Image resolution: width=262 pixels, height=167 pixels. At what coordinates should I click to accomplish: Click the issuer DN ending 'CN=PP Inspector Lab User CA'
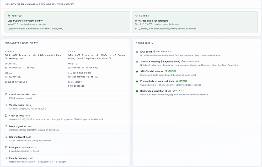pyautogui.click(x=97, y=57)
